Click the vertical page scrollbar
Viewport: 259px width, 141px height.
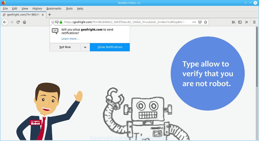pos(257,56)
